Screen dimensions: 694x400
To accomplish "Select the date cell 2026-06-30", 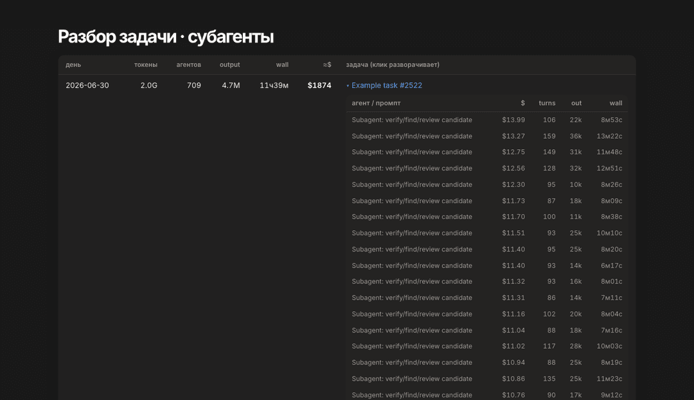I will (x=87, y=86).
